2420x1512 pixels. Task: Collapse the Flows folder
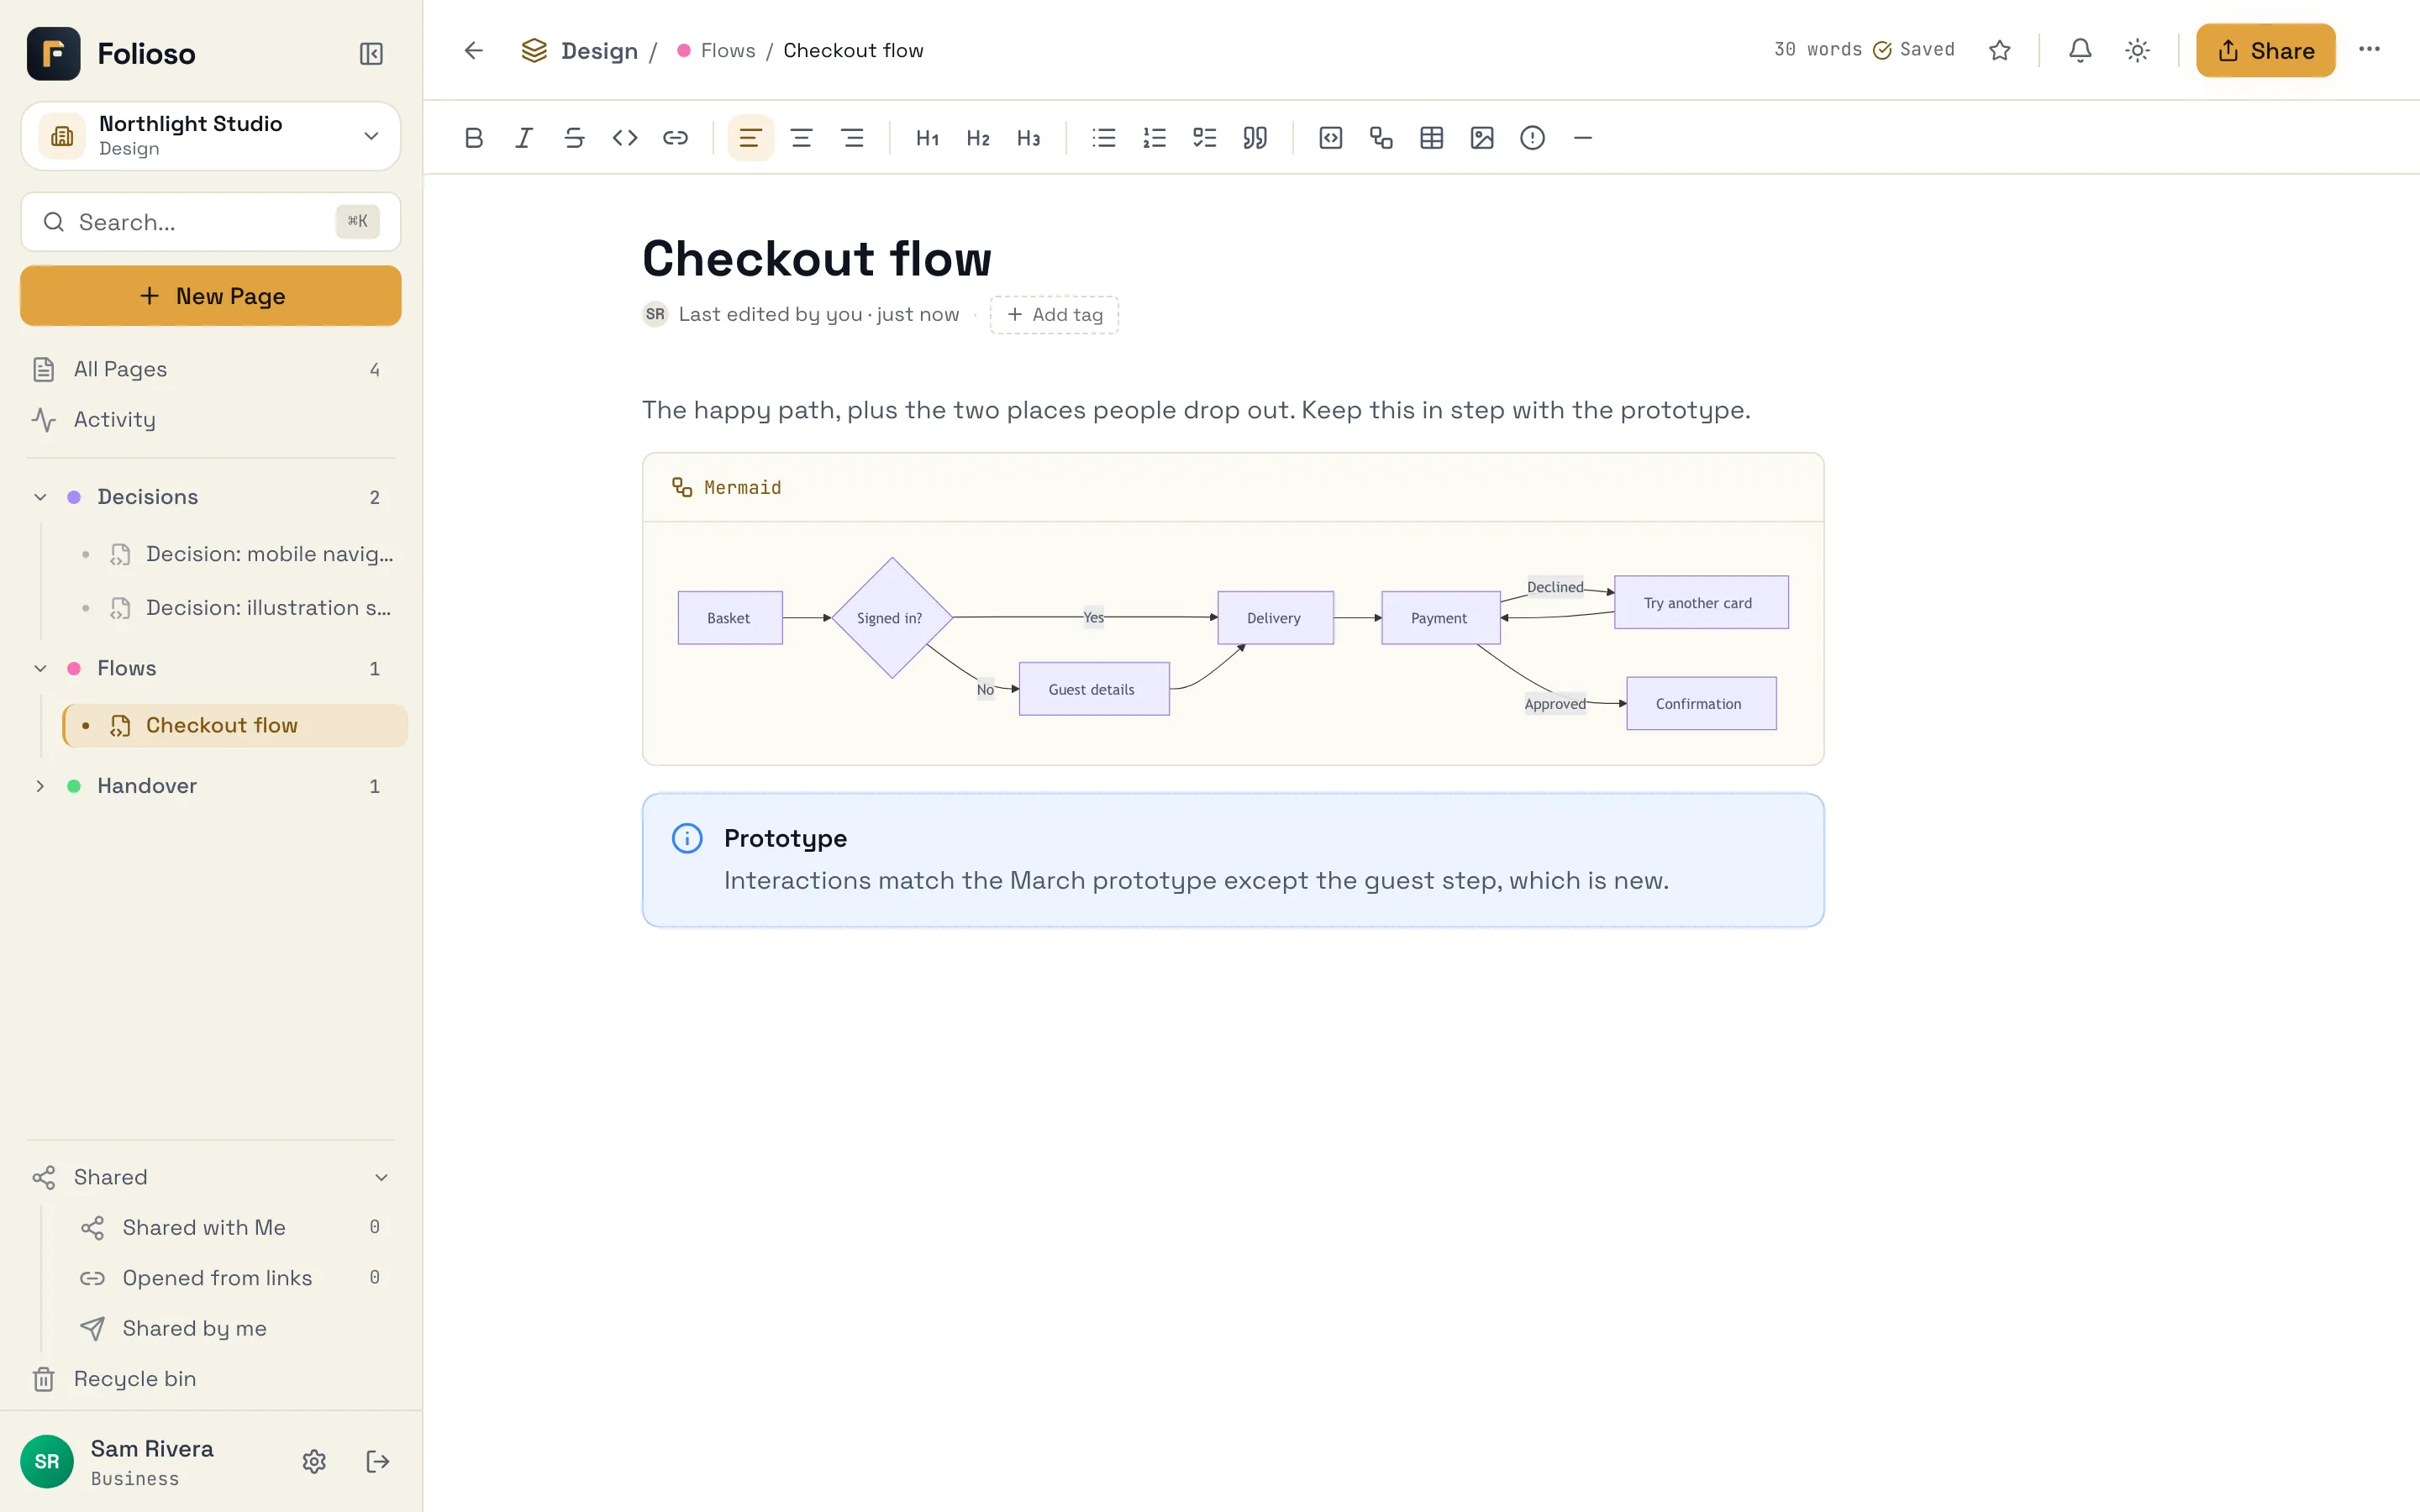tap(40, 668)
